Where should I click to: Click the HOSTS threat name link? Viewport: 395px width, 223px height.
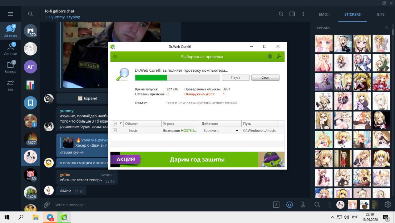[x=189, y=131]
